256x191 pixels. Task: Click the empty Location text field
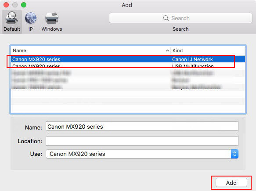click(142, 141)
